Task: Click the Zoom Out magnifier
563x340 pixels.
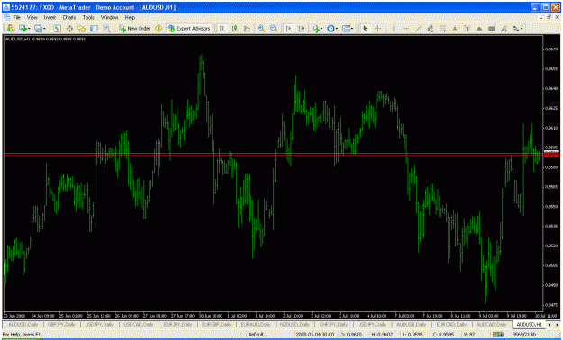Action: [274, 29]
